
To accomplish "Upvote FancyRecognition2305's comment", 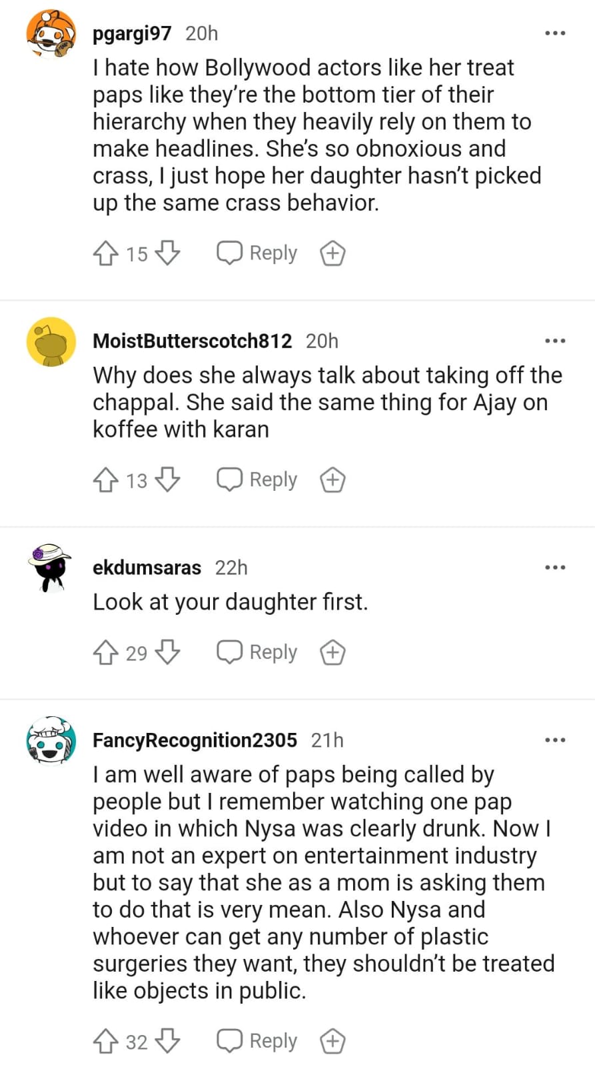I will point(105,1041).
